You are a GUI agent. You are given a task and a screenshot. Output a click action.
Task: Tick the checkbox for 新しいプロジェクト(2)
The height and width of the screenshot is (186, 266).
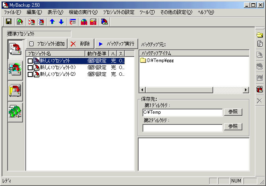(x=30, y=74)
